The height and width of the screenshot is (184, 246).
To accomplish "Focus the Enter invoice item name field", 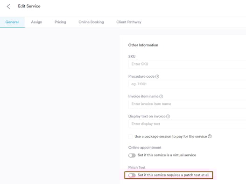I will 187,104.
